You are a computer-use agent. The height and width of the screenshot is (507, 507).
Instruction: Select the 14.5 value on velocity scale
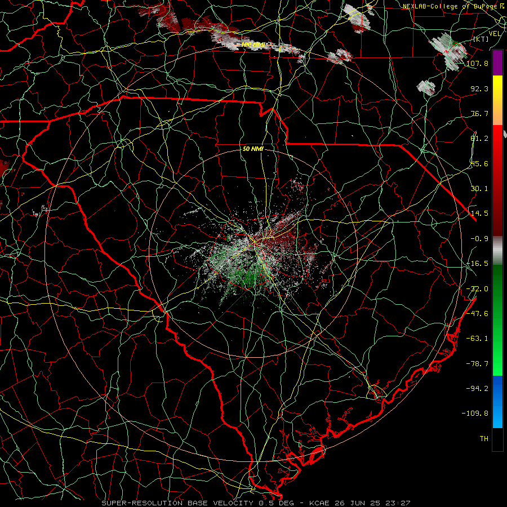click(x=479, y=214)
